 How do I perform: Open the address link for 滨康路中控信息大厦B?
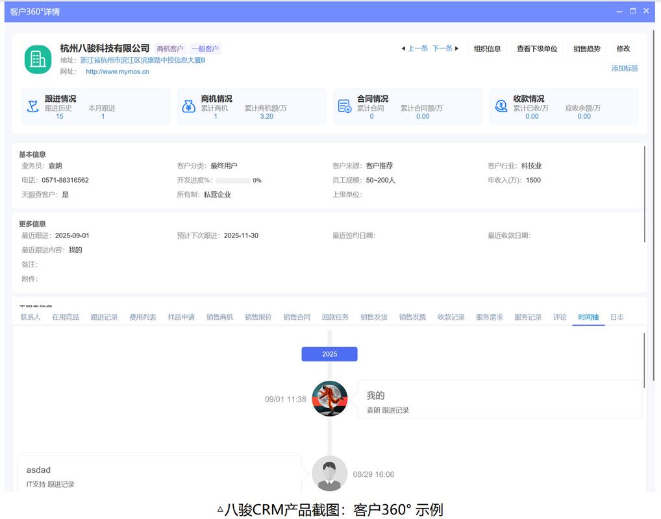click(x=143, y=60)
